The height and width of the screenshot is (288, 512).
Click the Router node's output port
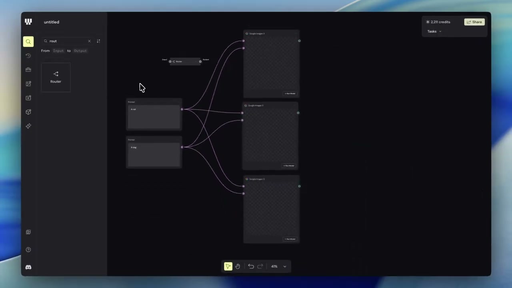pyautogui.click(x=200, y=62)
